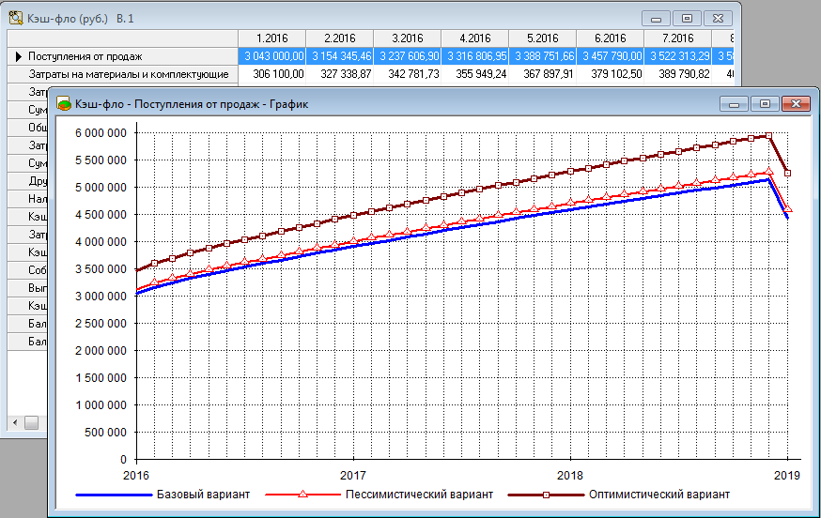Image resolution: width=821 pixels, height=518 pixels.
Task: Select the 7.2016 column header
Action: (677, 38)
